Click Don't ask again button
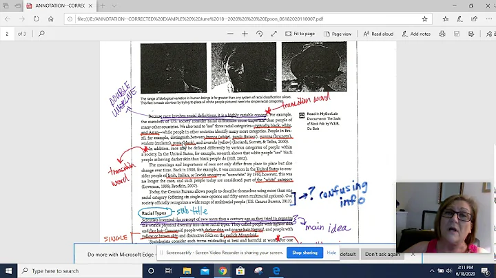 (x=382, y=254)
